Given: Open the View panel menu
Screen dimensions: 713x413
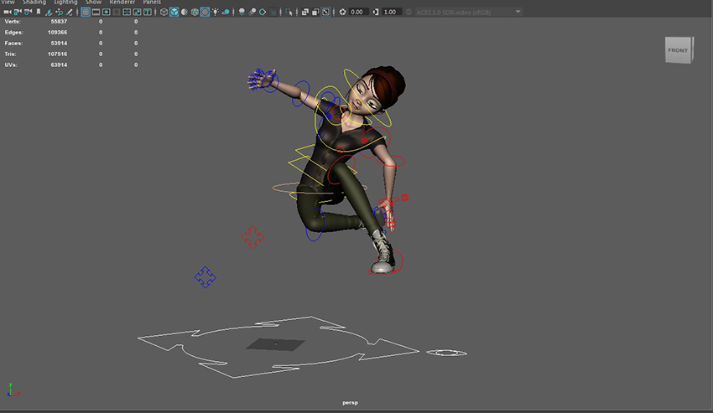Looking at the screenshot, I should click(x=8, y=3).
